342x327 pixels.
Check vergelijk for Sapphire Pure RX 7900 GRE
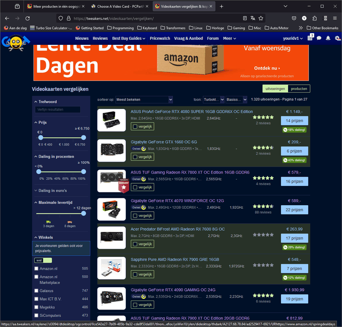[x=142, y=274]
